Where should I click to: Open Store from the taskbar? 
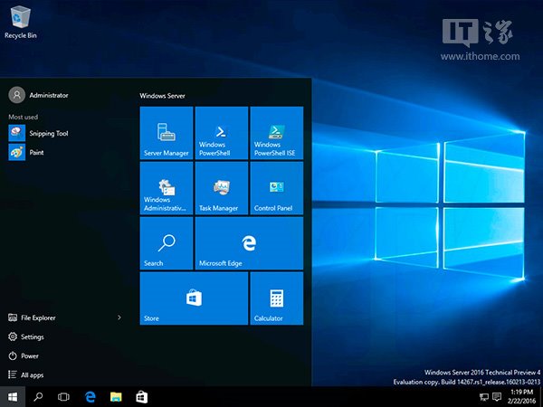142,397
